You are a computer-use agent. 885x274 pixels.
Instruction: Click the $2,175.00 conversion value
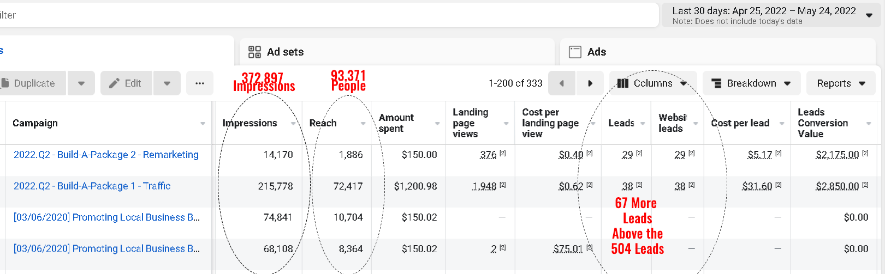838,155
